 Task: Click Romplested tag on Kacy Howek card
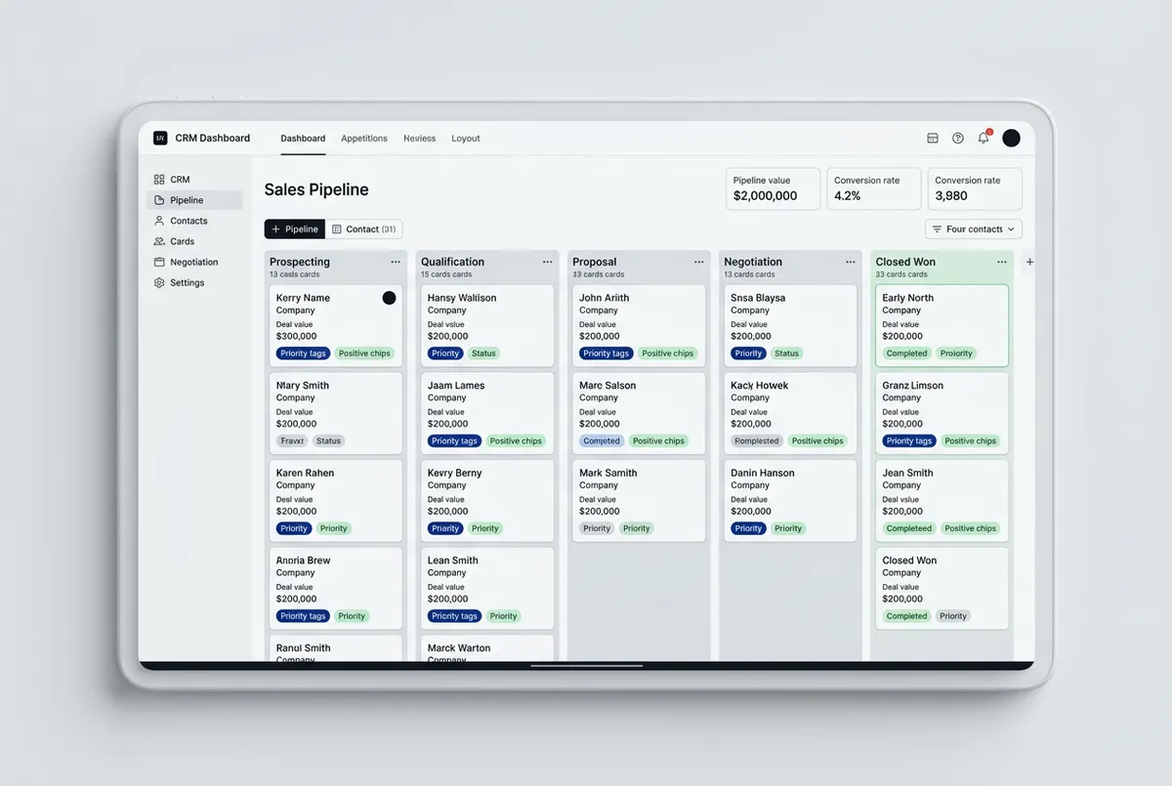(x=757, y=441)
